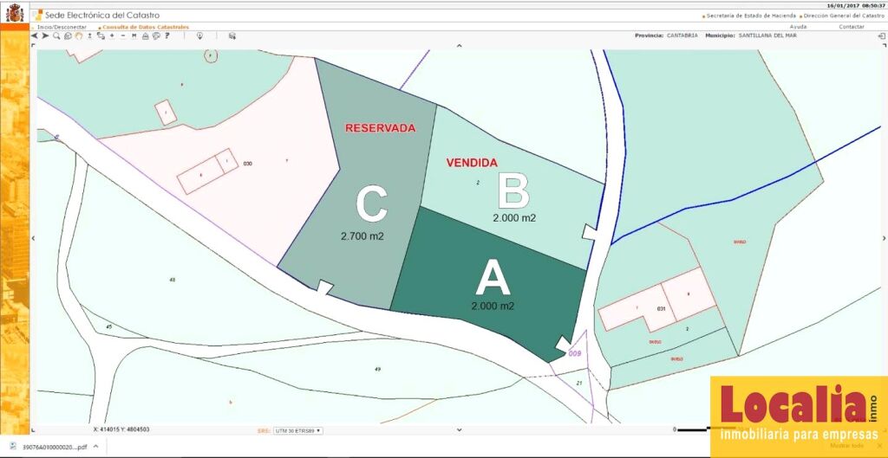Image resolution: width=888 pixels, height=458 pixels.
Task: Open the Inicio/Desconectar menu item
Action: click(x=62, y=27)
